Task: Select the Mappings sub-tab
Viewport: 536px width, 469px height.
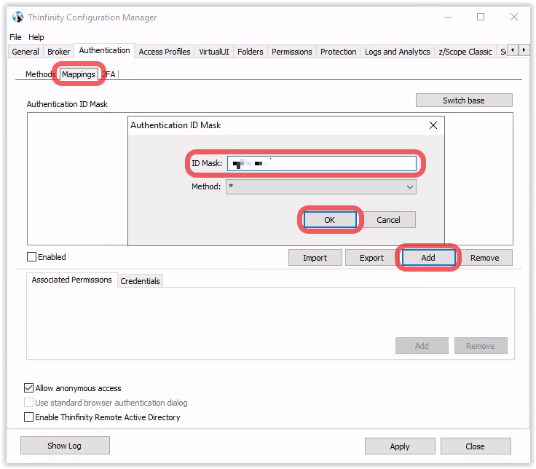Action: 79,74
